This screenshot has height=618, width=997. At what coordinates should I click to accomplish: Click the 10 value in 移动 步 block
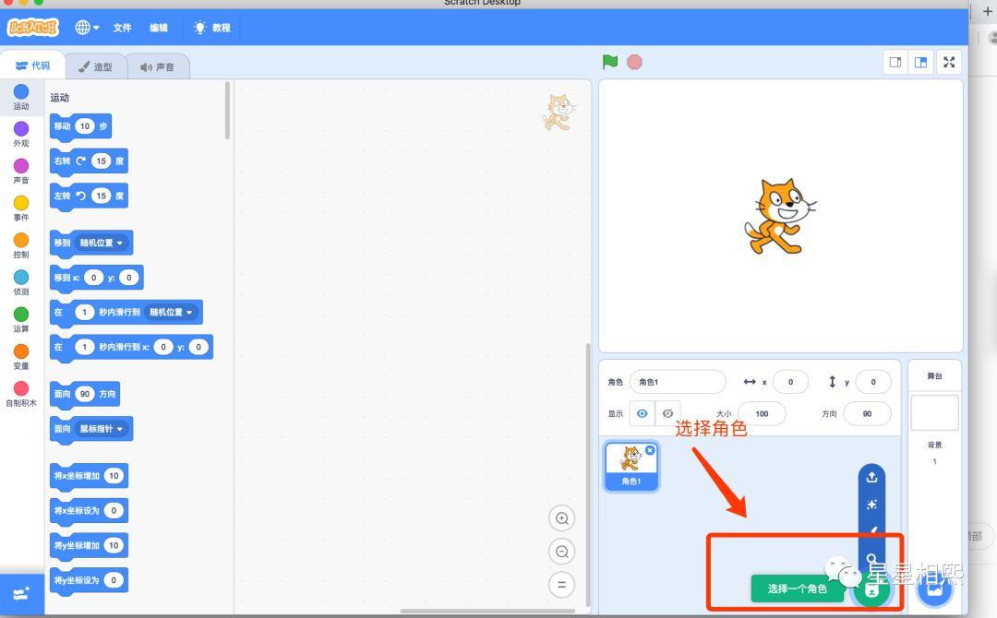(x=85, y=126)
